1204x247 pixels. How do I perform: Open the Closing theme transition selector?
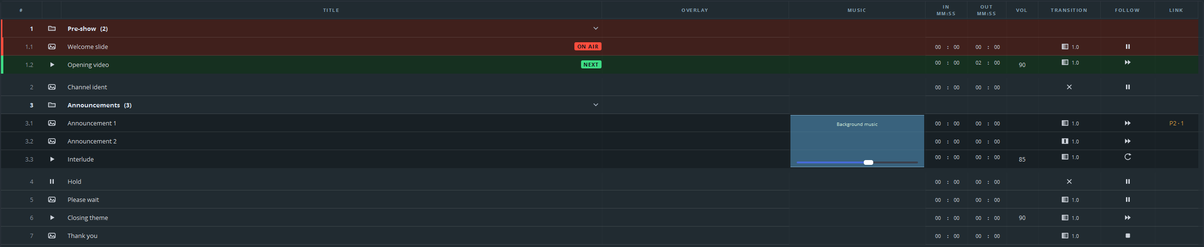click(1070, 218)
